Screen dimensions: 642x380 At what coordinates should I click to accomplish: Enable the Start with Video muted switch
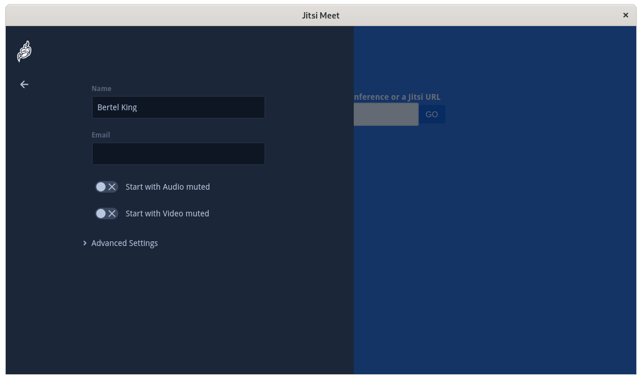[107, 213]
